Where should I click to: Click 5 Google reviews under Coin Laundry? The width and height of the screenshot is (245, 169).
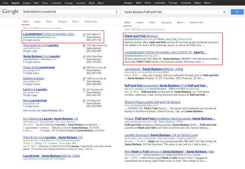pos(32,62)
